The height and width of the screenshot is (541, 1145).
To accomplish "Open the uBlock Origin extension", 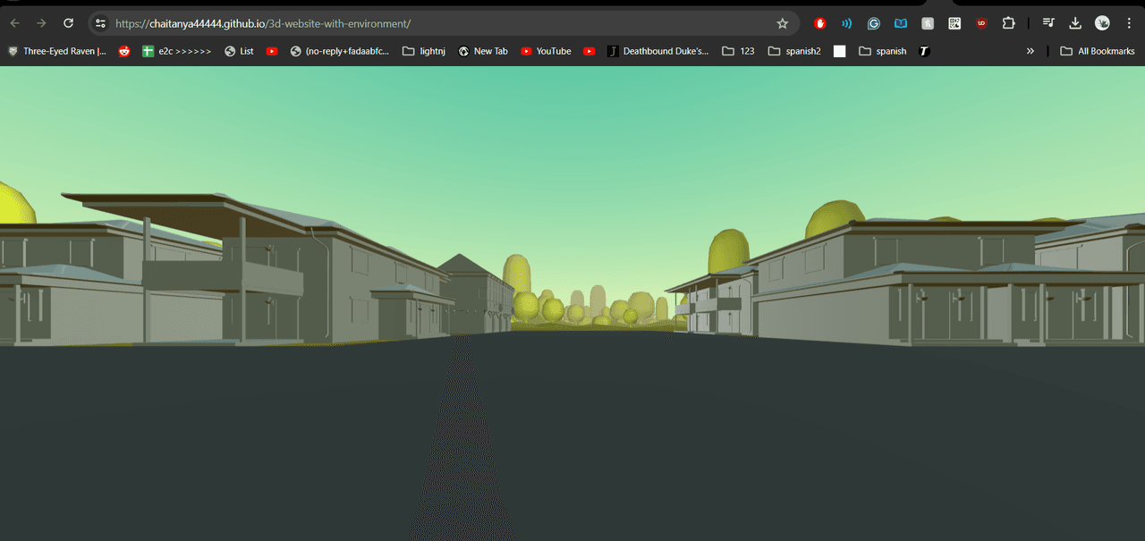I will coord(981,23).
